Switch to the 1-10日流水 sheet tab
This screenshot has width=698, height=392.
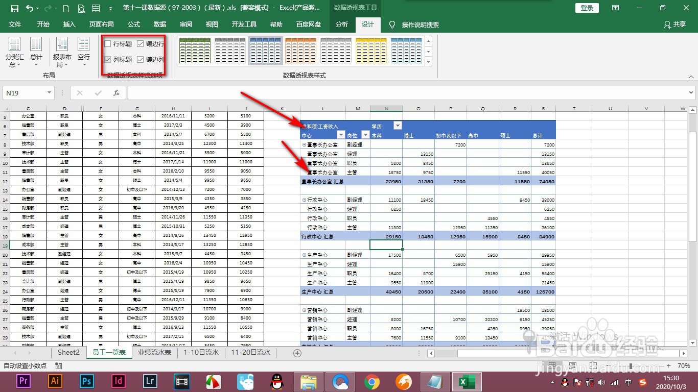click(x=201, y=353)
